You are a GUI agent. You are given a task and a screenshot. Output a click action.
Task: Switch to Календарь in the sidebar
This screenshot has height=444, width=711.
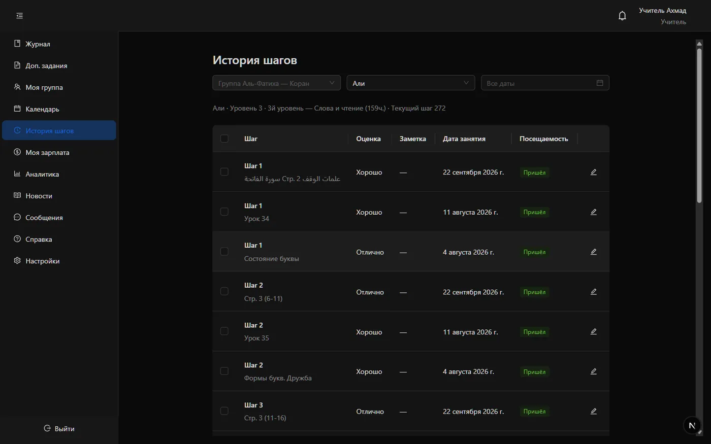(59, 109)
